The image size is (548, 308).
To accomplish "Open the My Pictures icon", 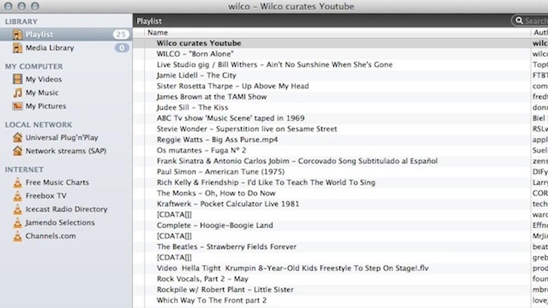I will point(18,106).
